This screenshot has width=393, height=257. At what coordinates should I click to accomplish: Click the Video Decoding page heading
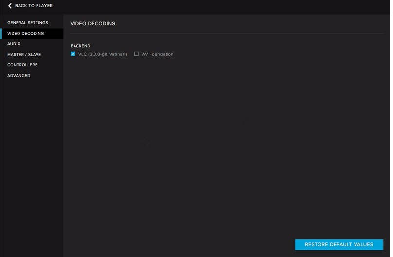click(x=93, y=23)
